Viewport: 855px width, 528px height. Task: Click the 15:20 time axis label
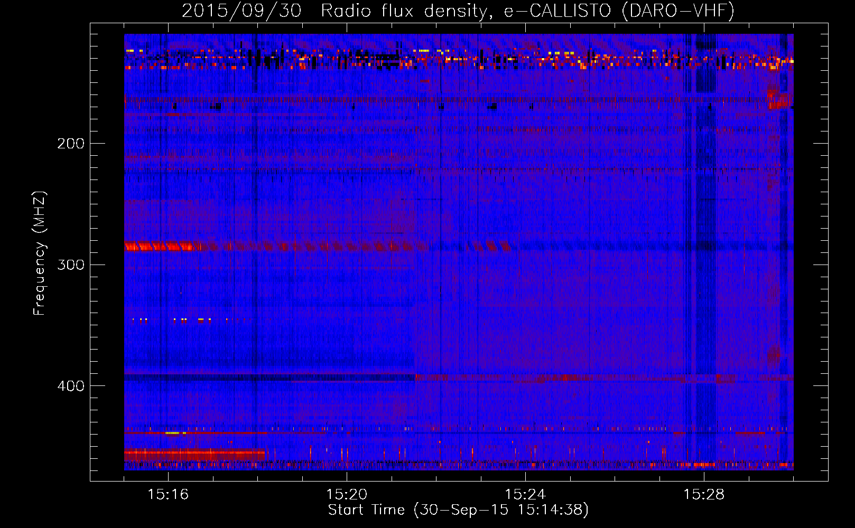coord(347,495)
